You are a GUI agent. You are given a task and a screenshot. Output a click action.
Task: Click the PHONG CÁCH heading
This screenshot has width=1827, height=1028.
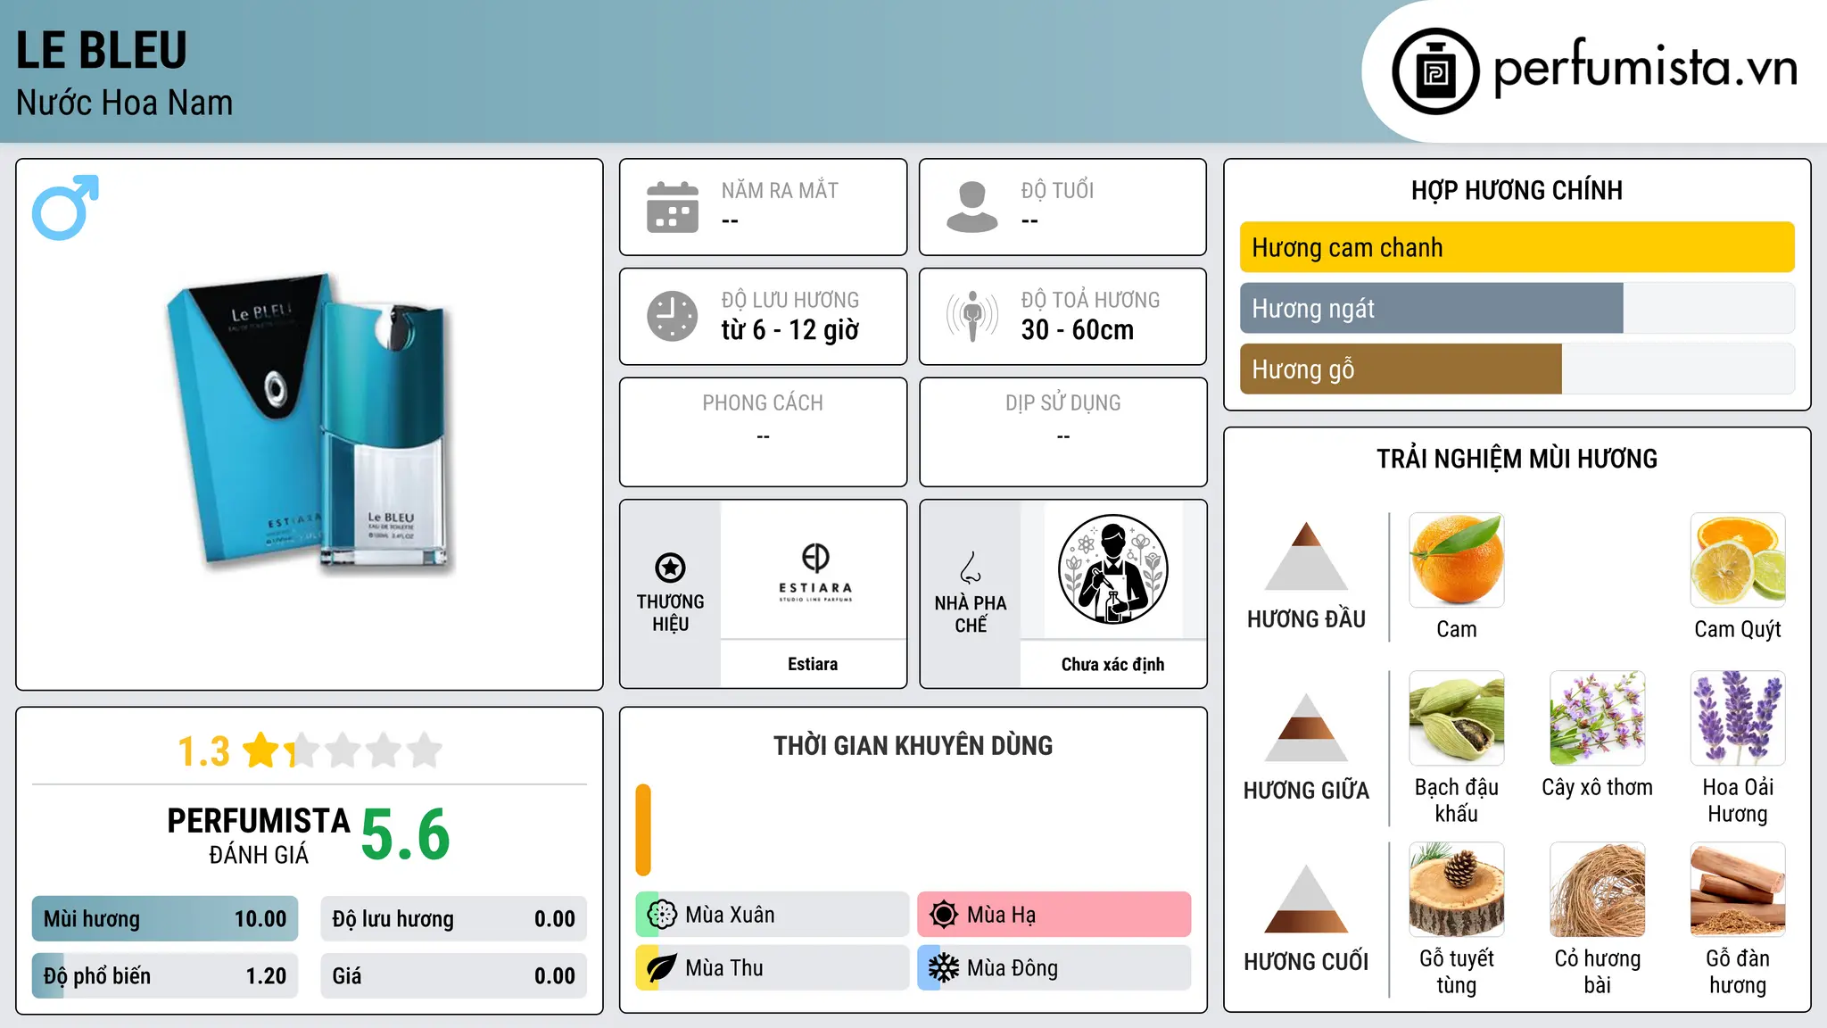(763, 403)
